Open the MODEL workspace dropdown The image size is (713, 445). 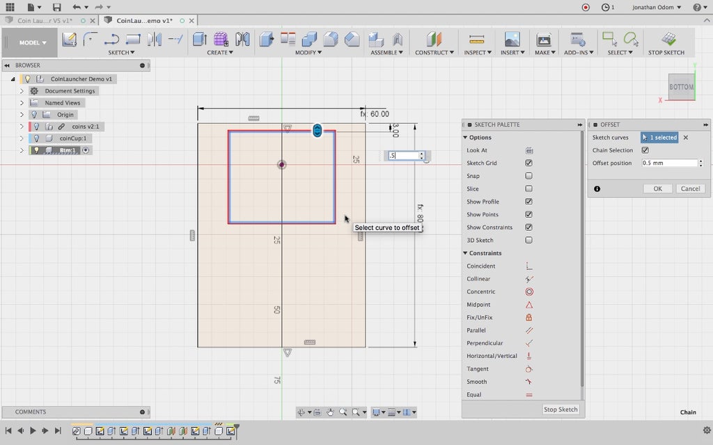click(x=33, y=42)
